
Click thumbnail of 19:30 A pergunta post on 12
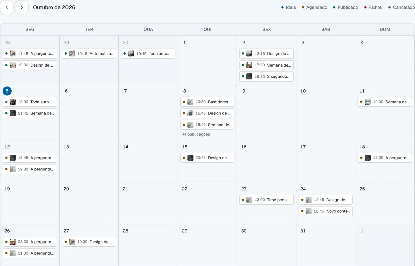[13, 169]
